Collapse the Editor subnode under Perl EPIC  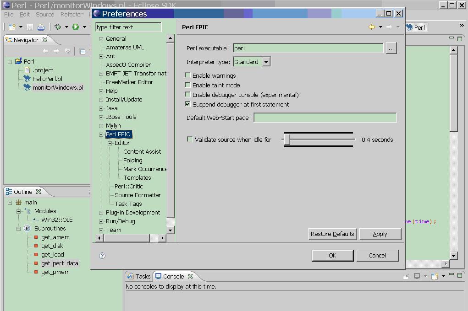(x=110, y=143)
